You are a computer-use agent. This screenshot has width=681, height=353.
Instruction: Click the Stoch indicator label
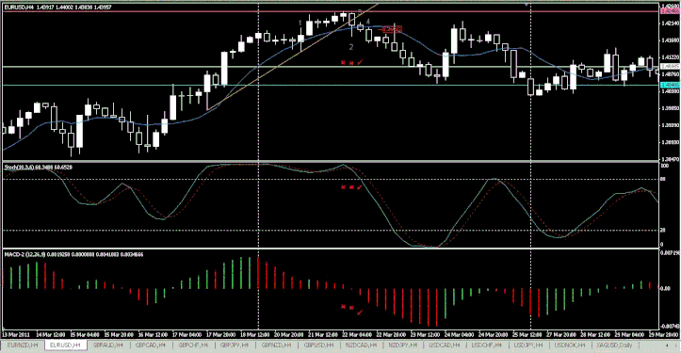point(39,168)
